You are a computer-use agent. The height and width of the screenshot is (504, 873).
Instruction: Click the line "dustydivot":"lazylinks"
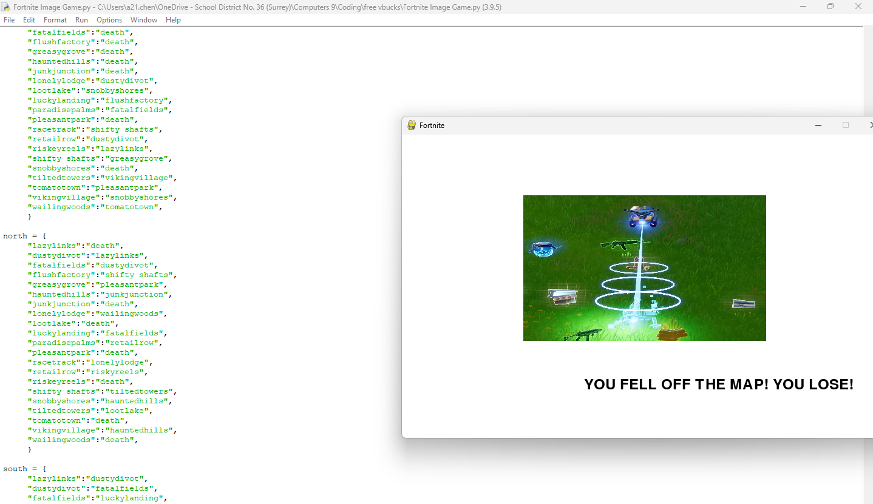coord(87,255)
